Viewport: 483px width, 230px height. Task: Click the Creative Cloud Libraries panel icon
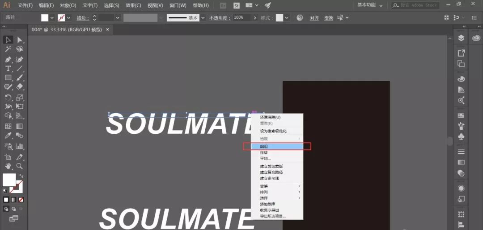click(475, 38)
